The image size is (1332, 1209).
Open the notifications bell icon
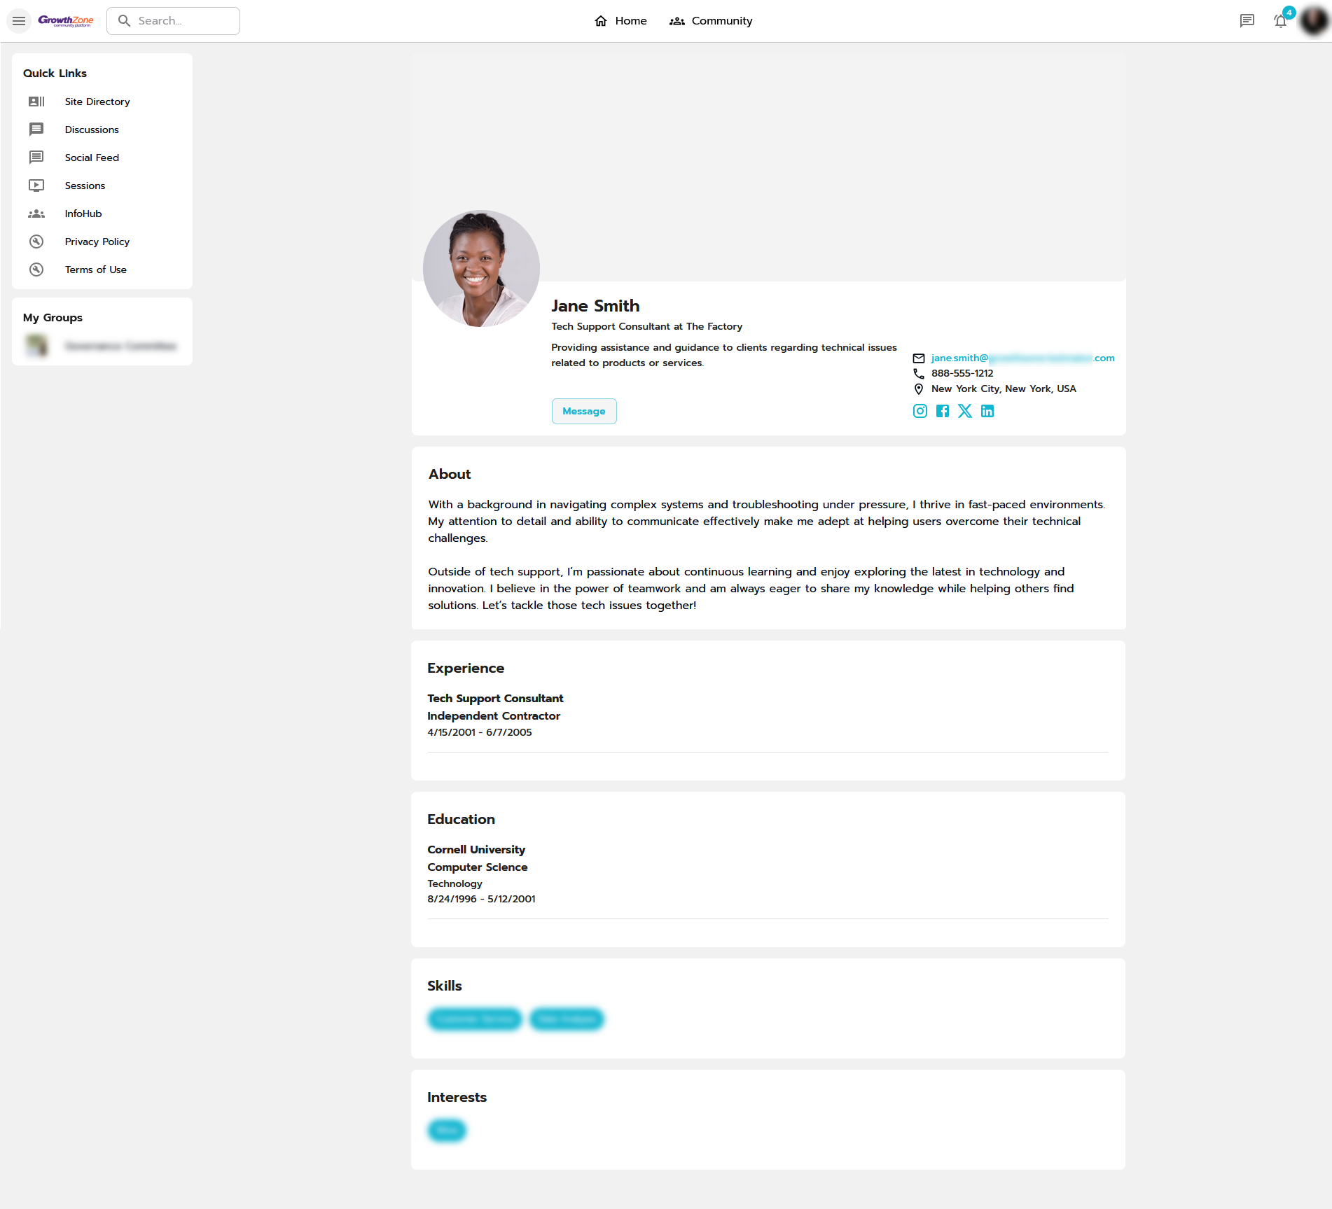(x=1280, y=21)
